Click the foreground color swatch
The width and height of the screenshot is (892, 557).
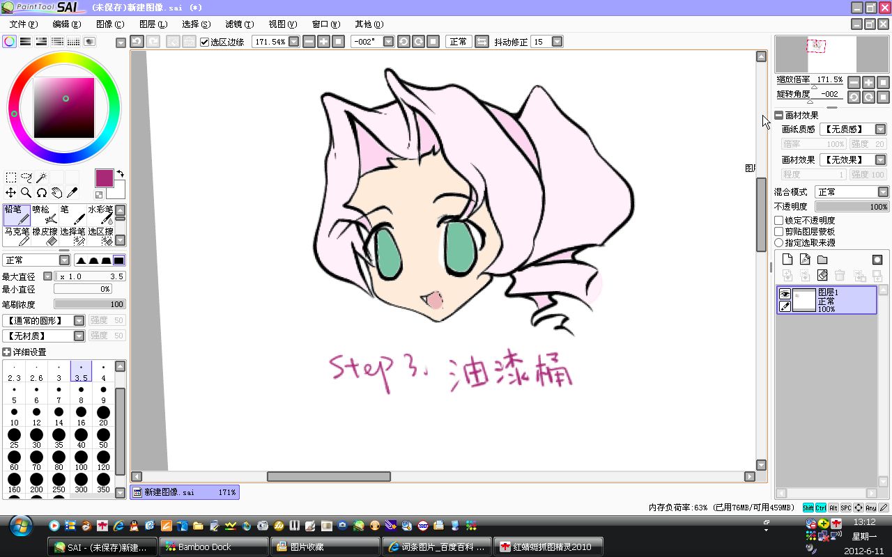(104, 178)
